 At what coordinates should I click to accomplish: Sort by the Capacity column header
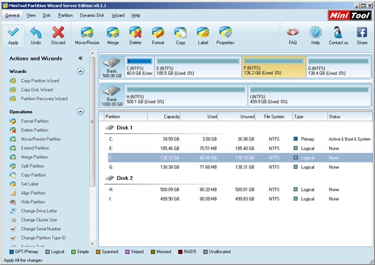point(164,117)
